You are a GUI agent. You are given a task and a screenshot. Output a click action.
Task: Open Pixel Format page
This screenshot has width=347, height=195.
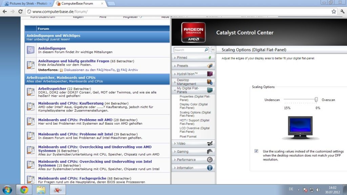[x=188, y=137]
